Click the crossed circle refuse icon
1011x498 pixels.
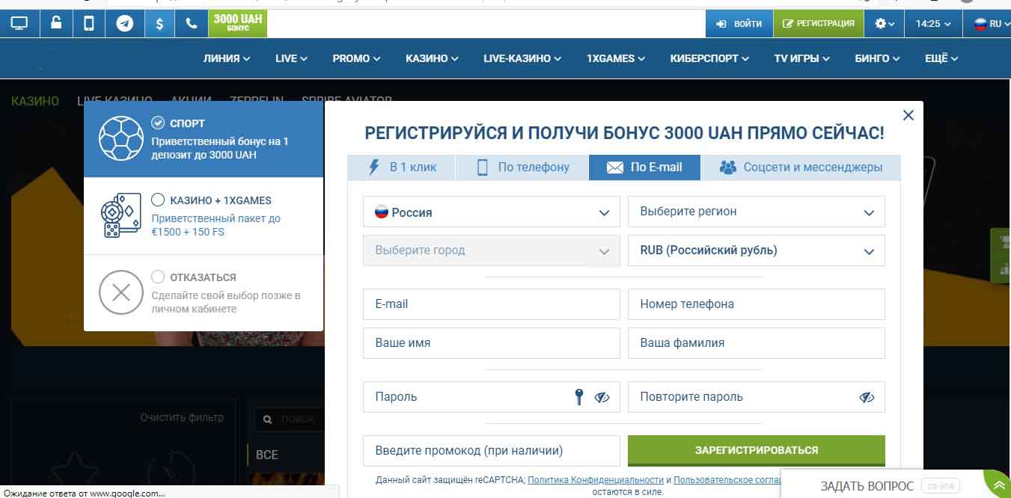[120, 292]
